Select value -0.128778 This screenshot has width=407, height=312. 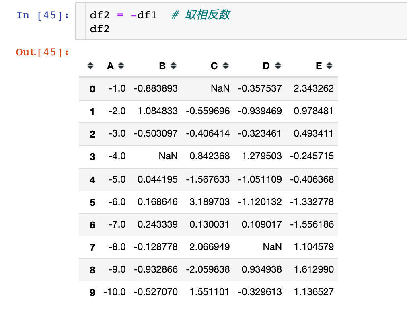coord(156,246)
